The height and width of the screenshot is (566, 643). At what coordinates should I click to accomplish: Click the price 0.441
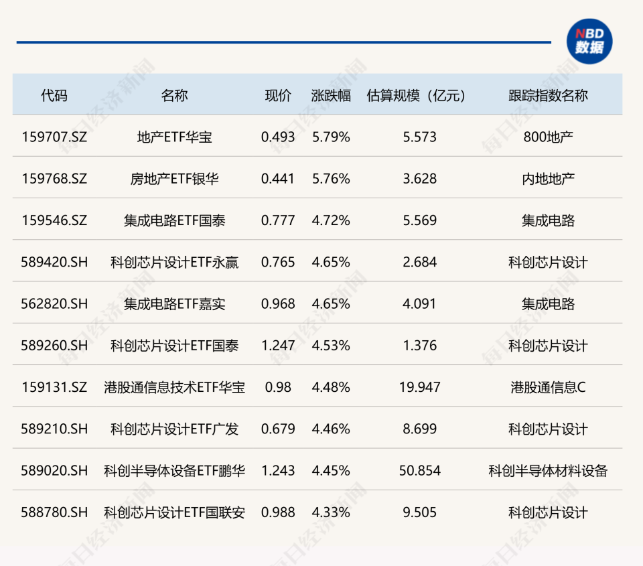(x=278, y=179)
